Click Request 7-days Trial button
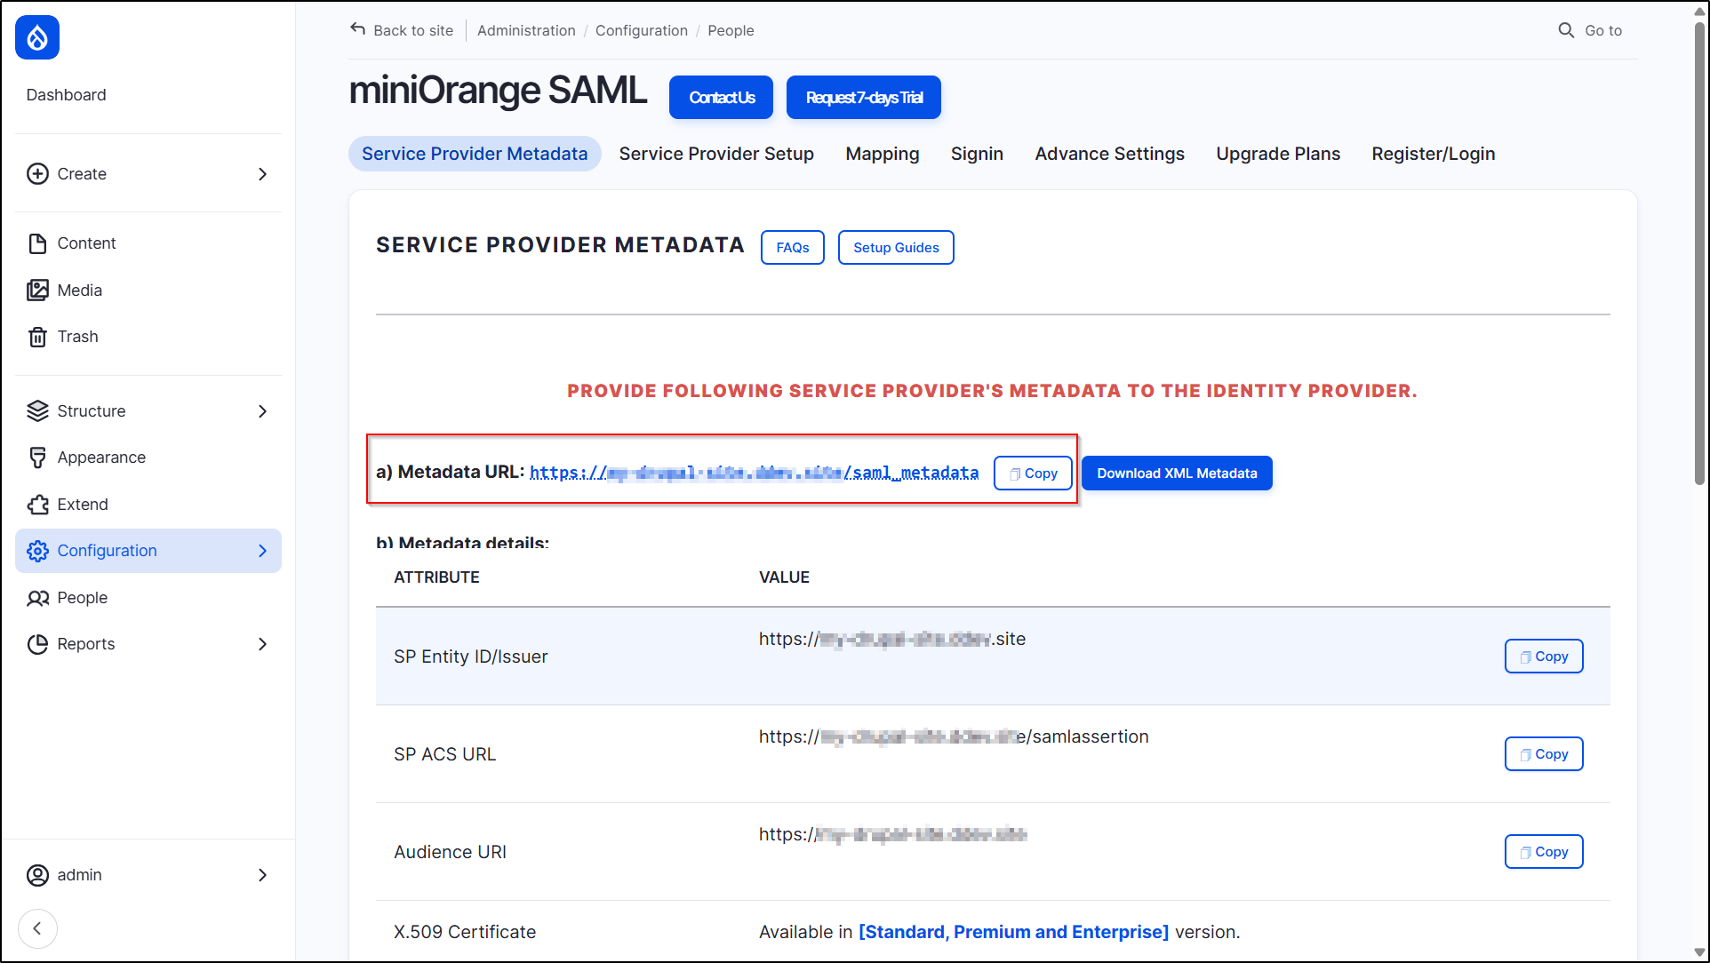Image resolution: width=1710 pixels, height=963 pixels. tap(864, 98)
